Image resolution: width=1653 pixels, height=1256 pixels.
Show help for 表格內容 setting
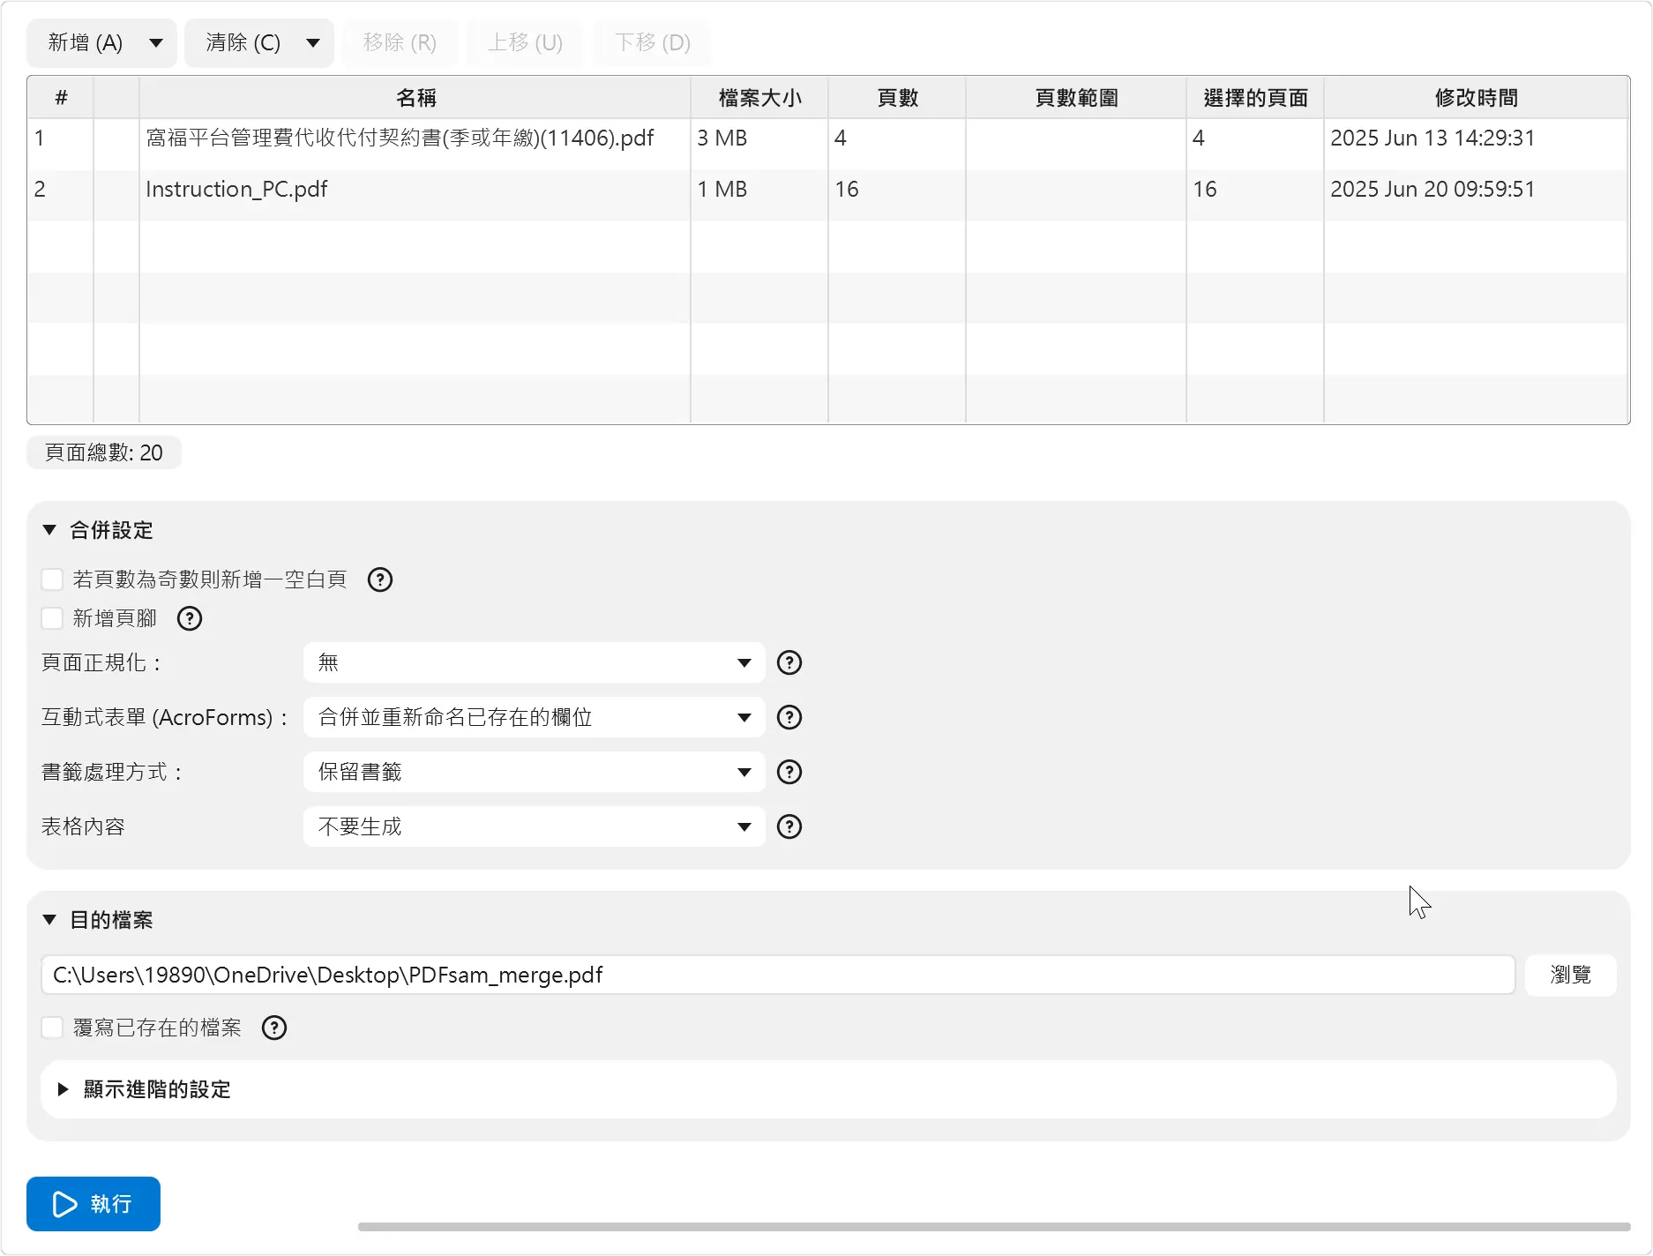pos(789,826)
